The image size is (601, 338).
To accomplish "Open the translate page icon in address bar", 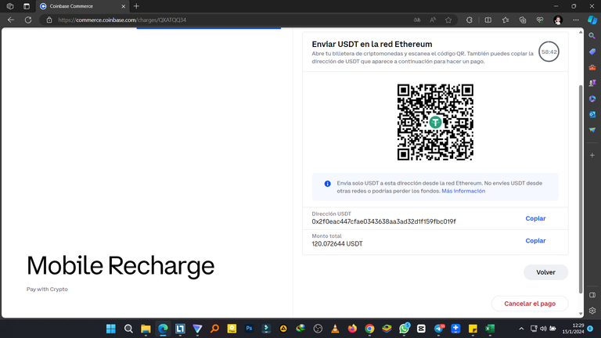I will pyautogui.click(x=417, y=20).
